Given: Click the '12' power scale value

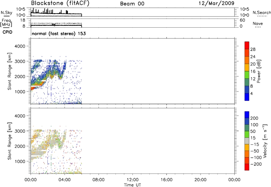Looking at the screenshot, I should coord(253,79).
